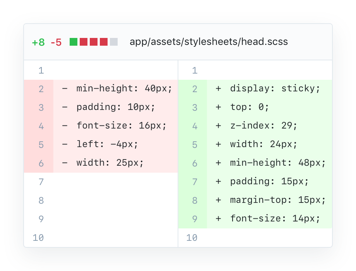The width and height of the screenshot is (356, 271).
Task: Click the plus marker on the display sticky line
Action: pos(217,88)
